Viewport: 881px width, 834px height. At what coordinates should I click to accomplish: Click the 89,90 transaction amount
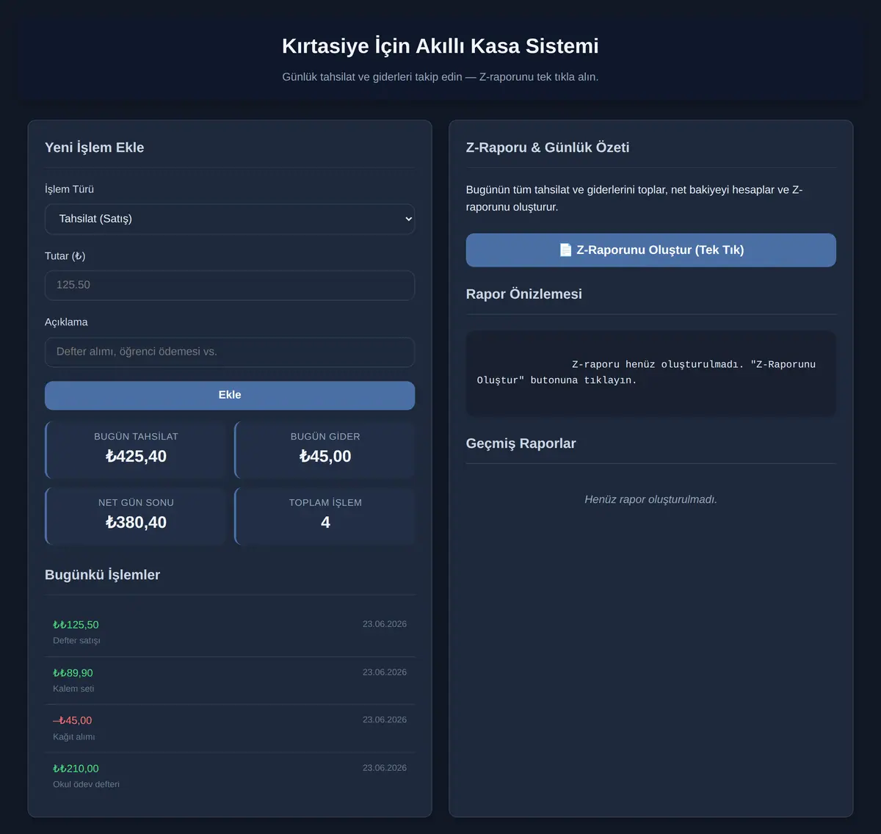tap(73, 672)
